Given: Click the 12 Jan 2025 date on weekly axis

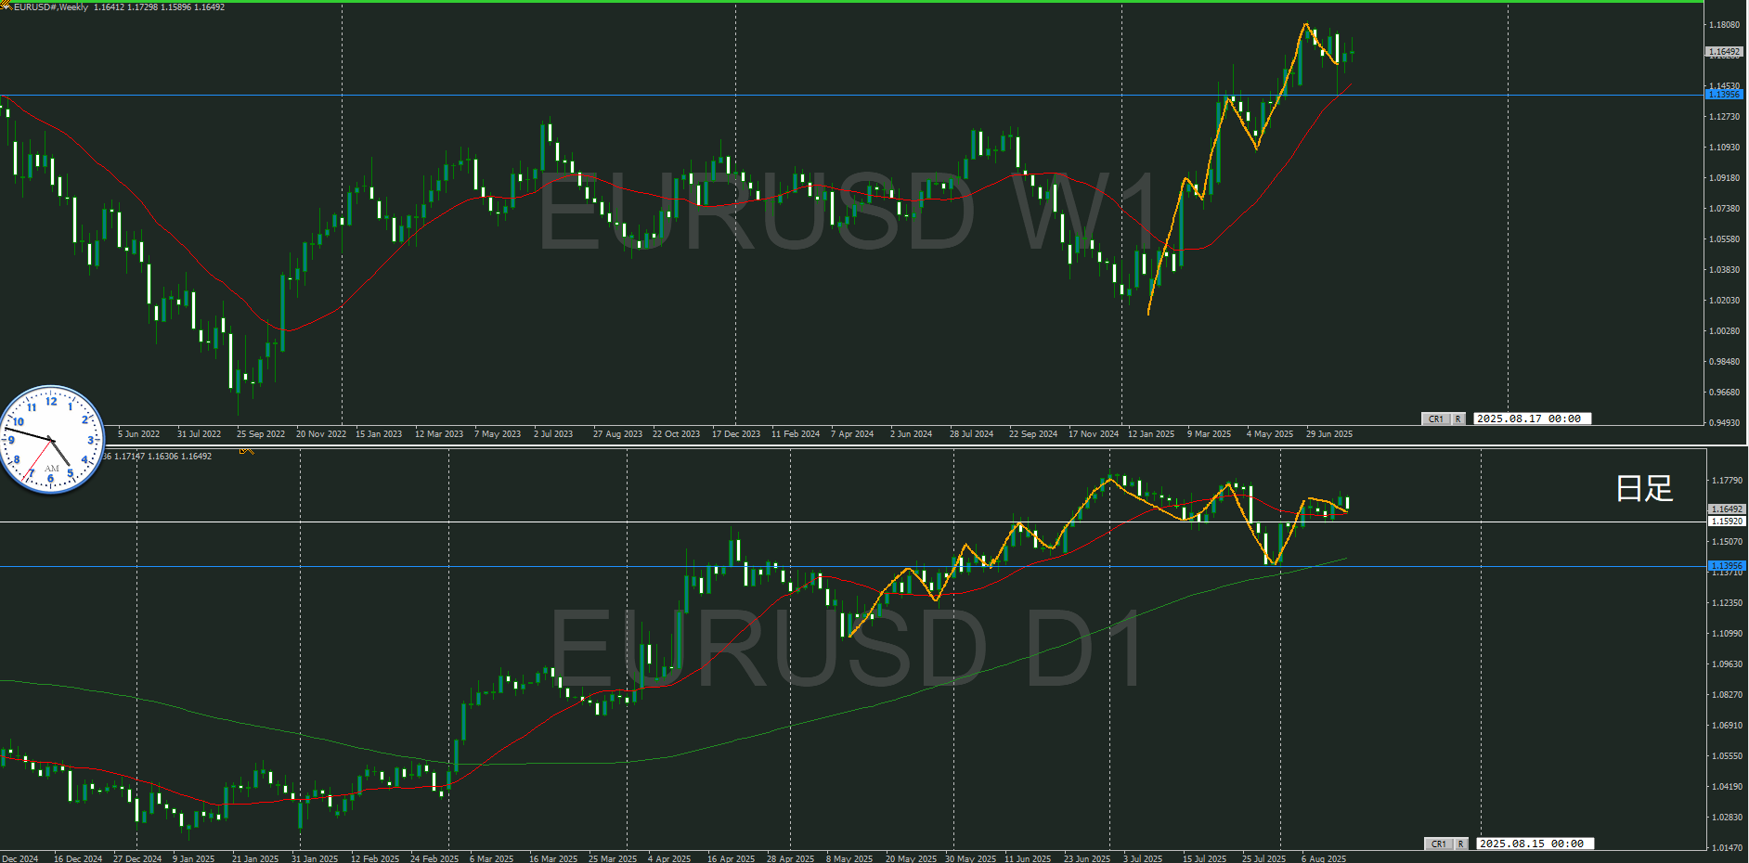Looking at the screenshot, I should click(x=1151, y=434).
